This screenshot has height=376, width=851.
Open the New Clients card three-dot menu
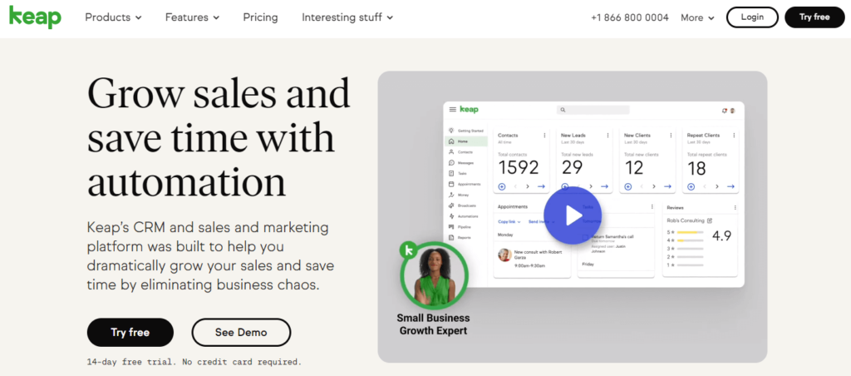point(671,136)
